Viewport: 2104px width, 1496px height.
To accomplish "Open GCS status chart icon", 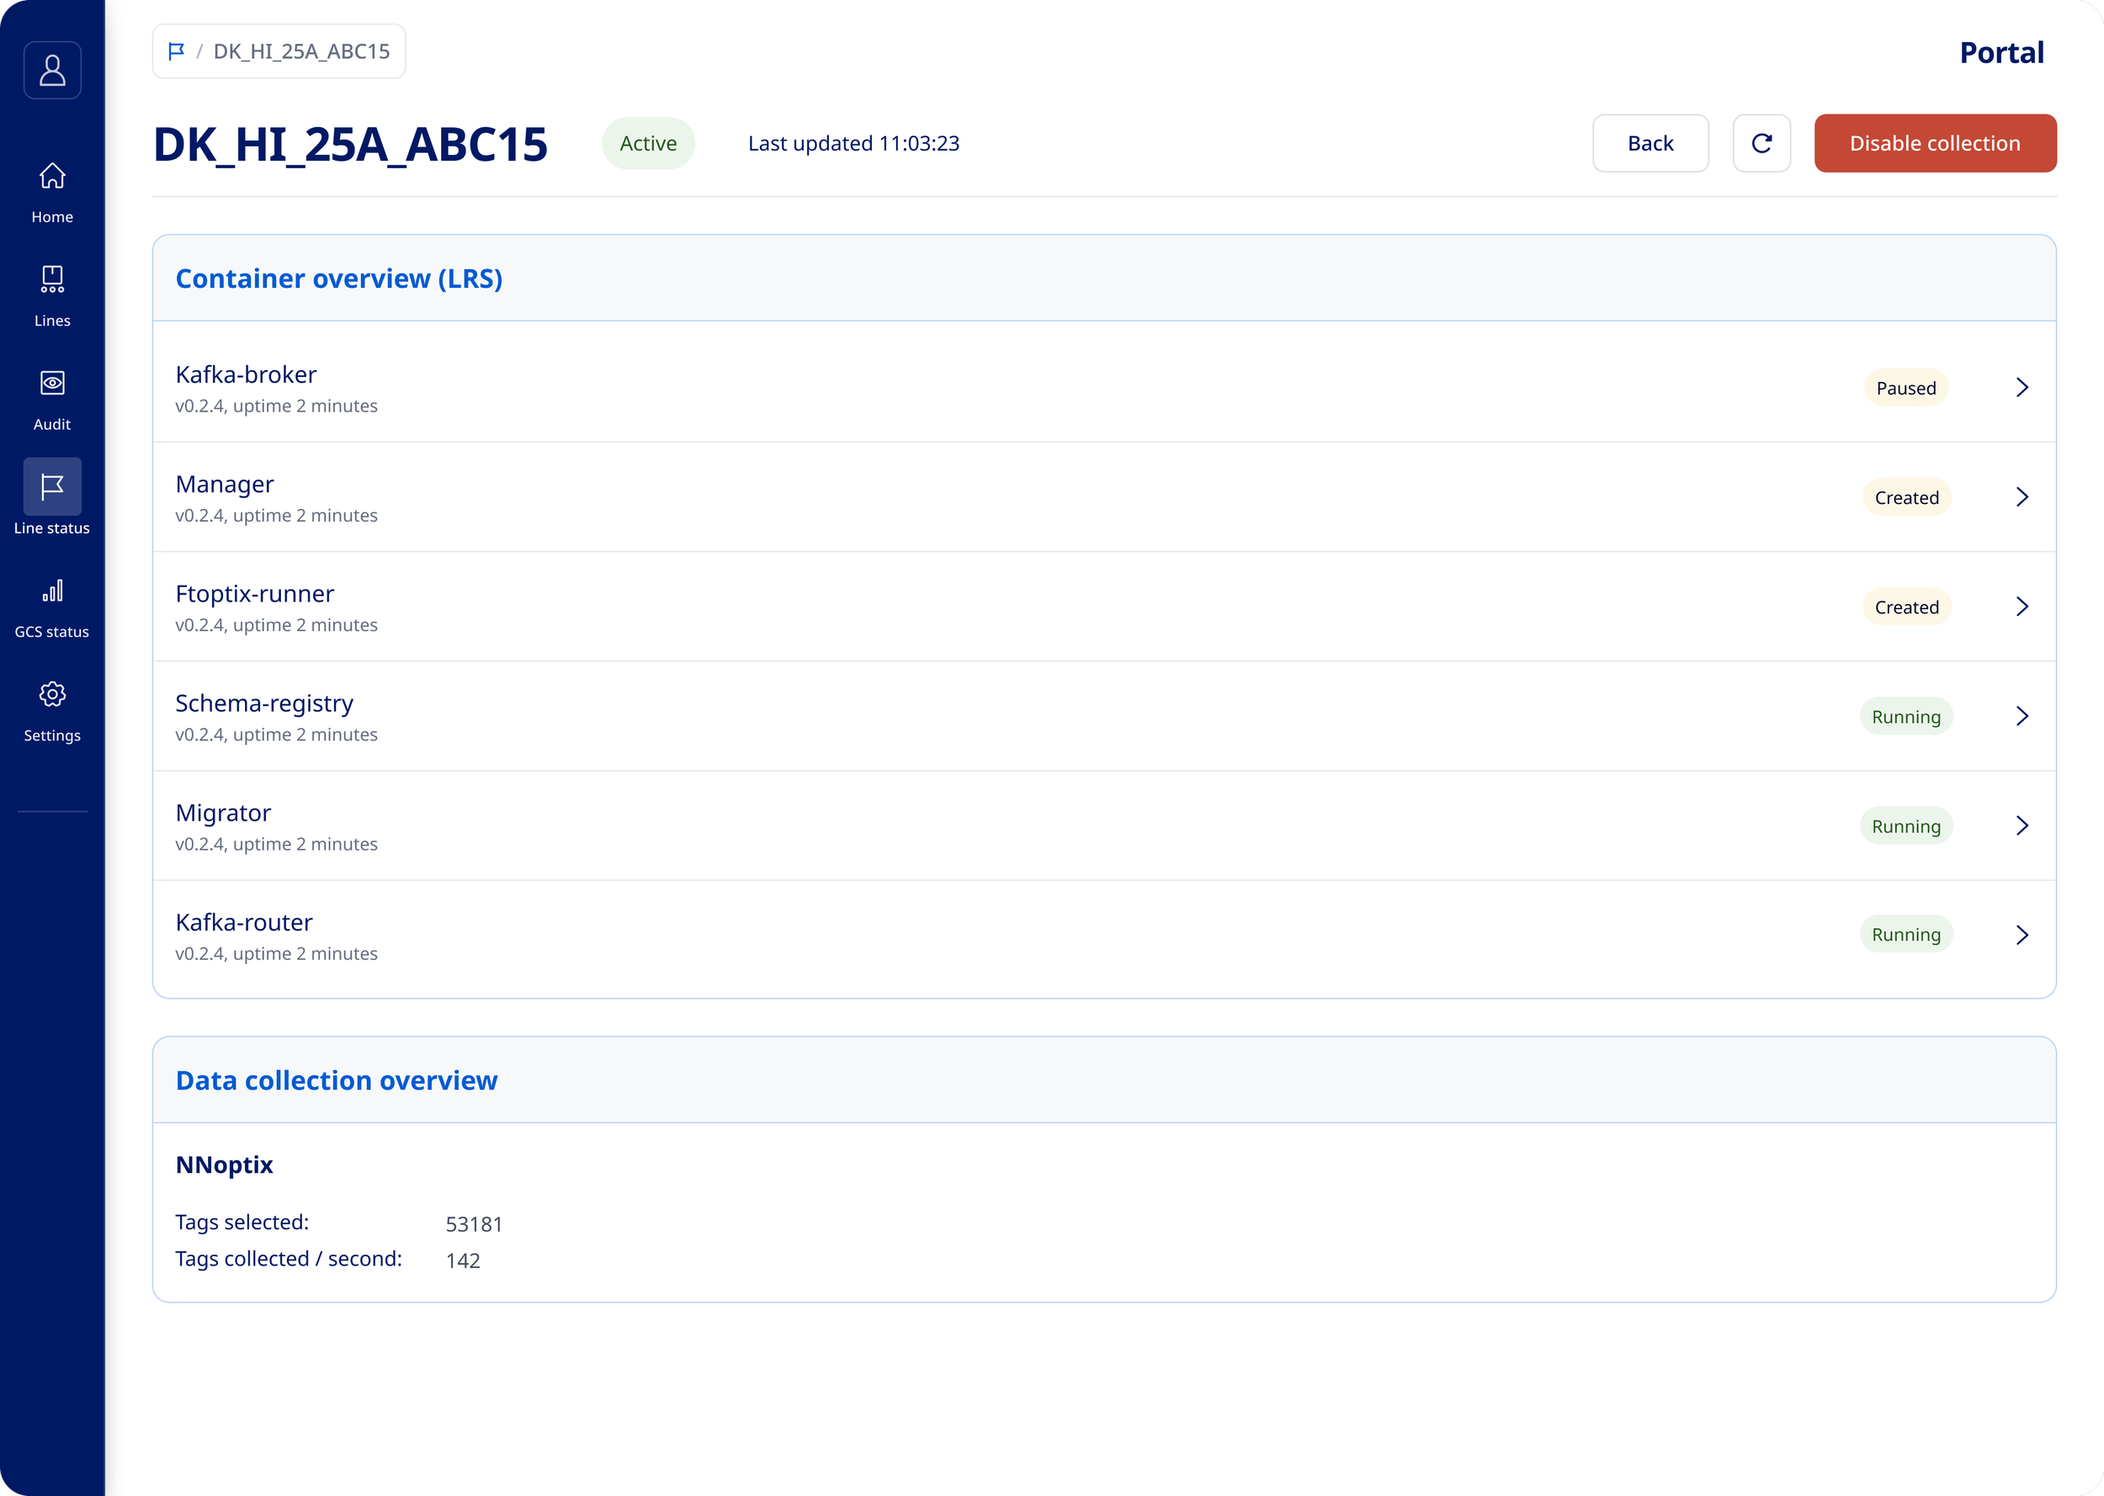I will click(52, 590).
